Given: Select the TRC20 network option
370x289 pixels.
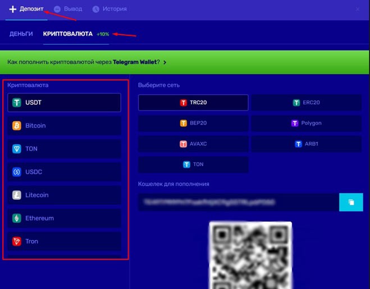Looking at the screenshot, I should pos(193,103).
